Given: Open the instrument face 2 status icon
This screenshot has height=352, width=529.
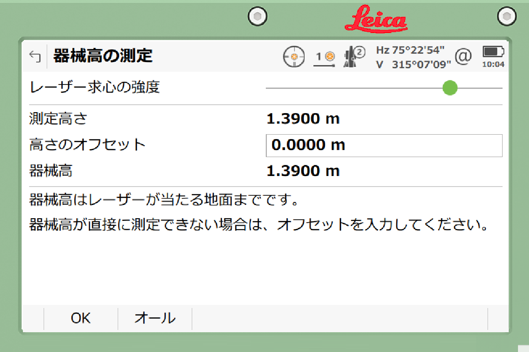Looking at the screenshot, I should pos(354,57).
